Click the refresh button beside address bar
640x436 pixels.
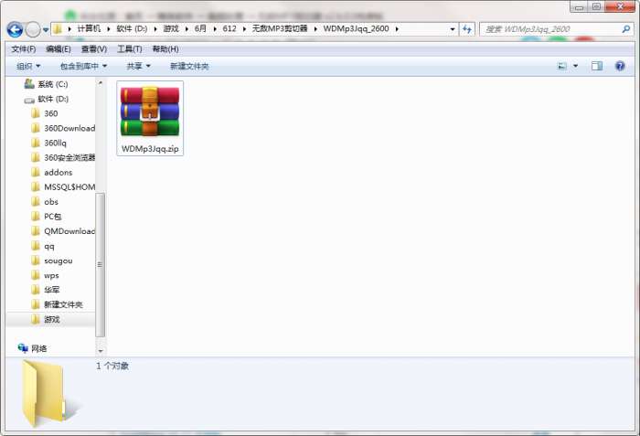[467, 29]
